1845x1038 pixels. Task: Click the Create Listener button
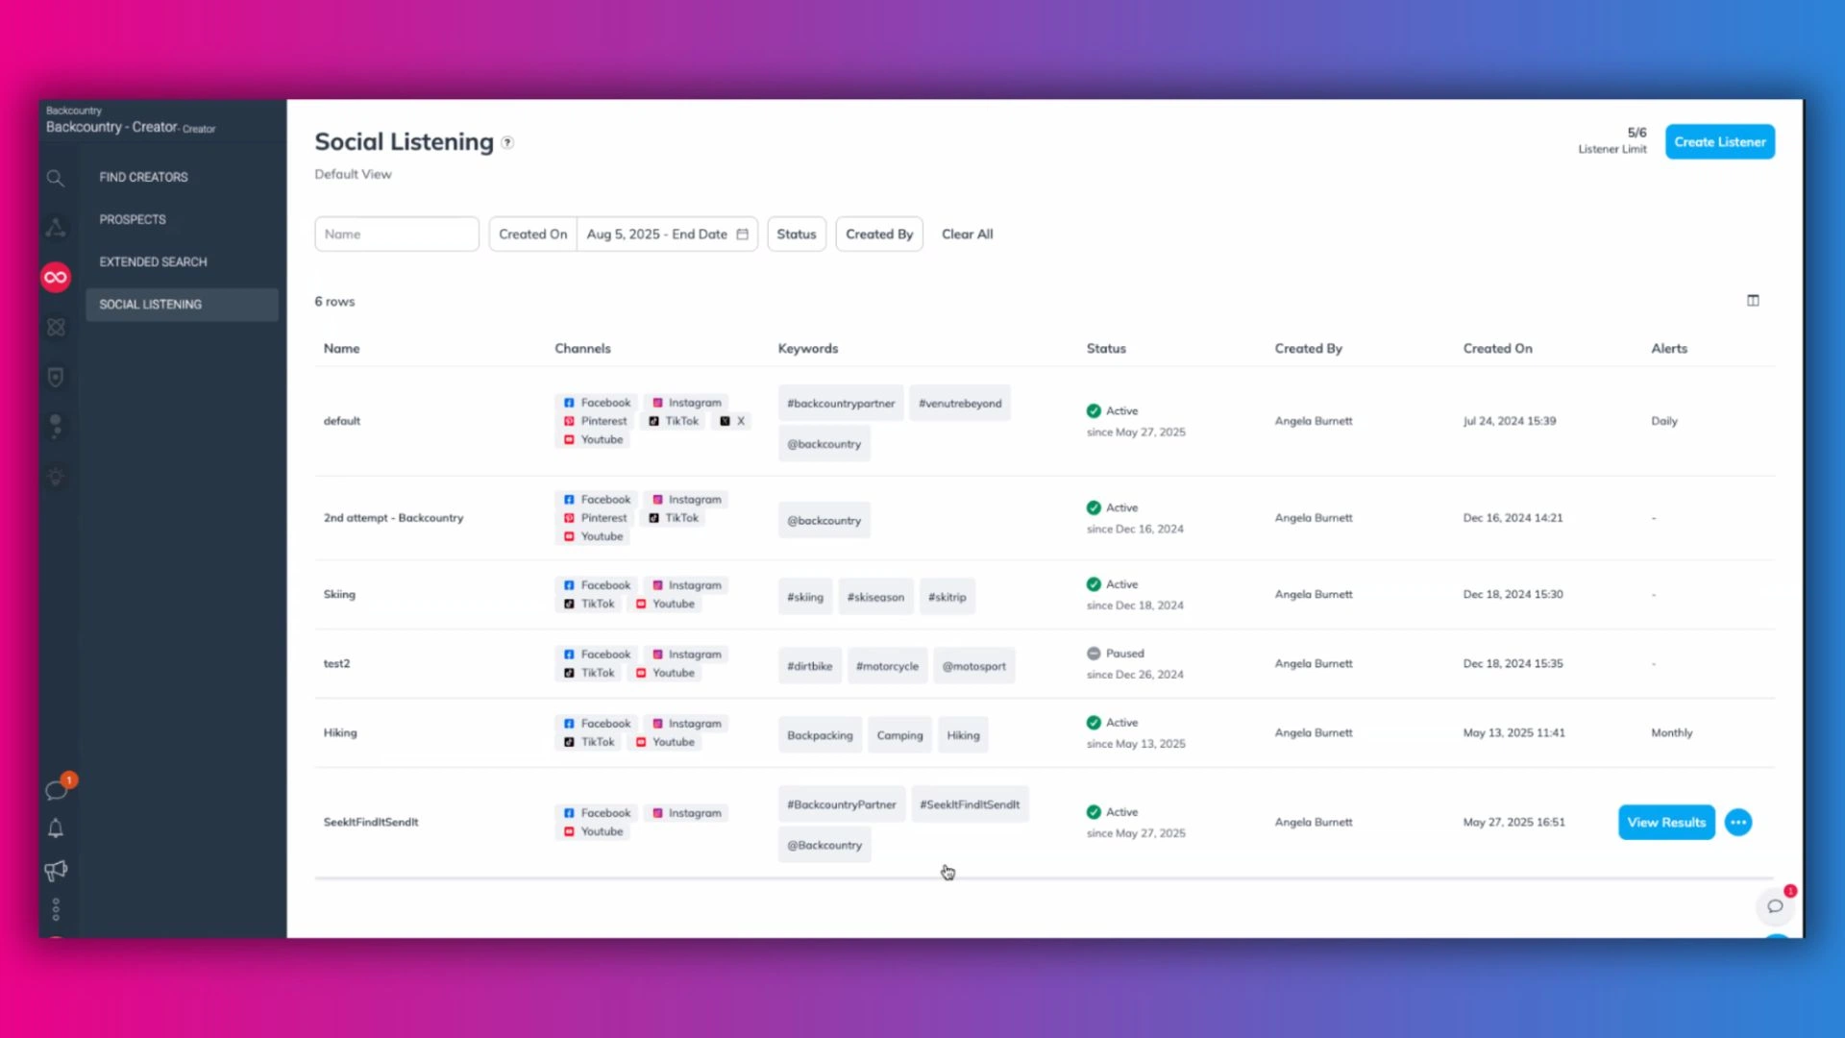1719,141
